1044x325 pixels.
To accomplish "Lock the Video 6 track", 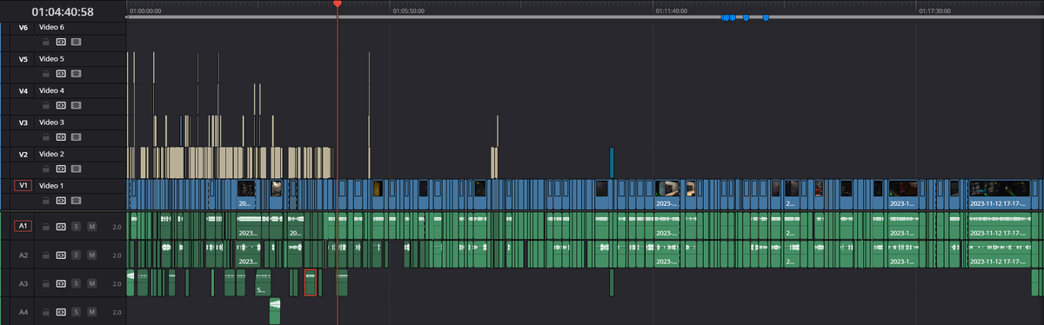I will [x=46, y=41].
